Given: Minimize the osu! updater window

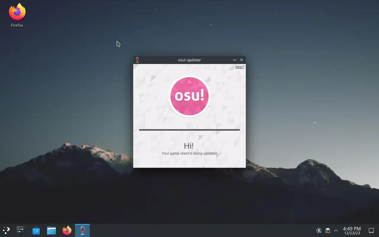Looking at the screenshot, I should pyautogui.click(x=234, y=60).
